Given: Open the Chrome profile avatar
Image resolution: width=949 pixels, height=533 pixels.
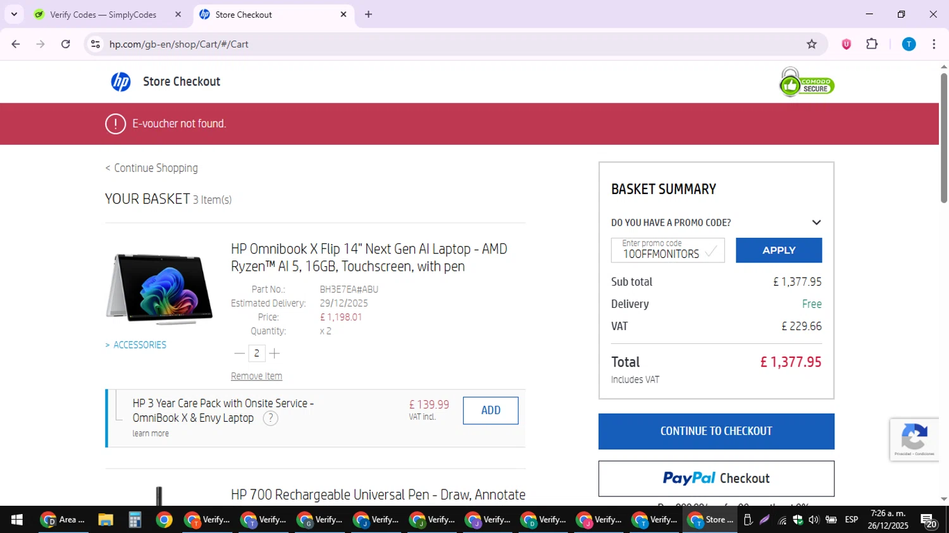Looking at the screenshot, I should coord(909,44).
